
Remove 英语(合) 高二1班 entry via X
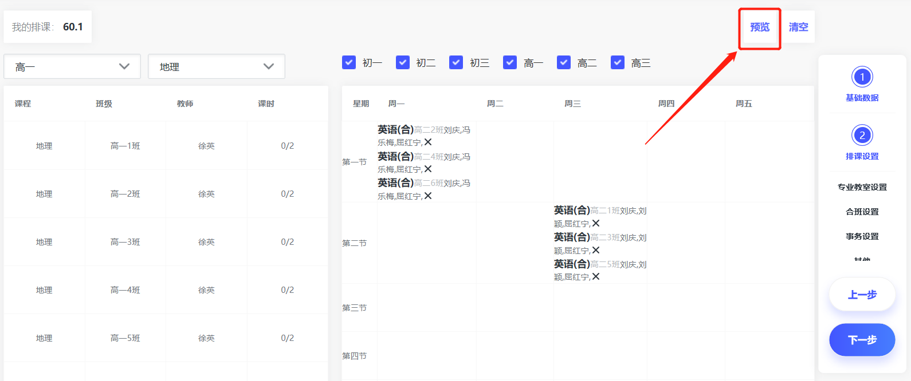point(596,224)
